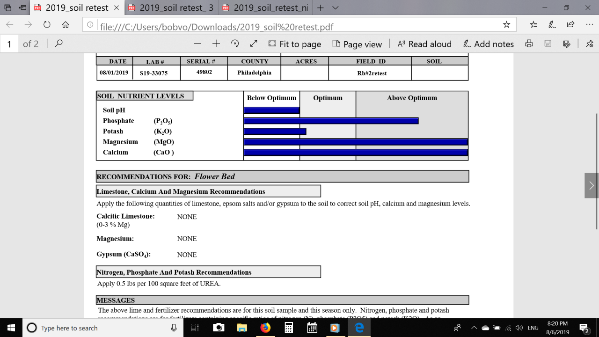This screenshot has height=337, width=599.
Task: Pin or unpin the PDF toolbar
Action: (x=589, y=44)
